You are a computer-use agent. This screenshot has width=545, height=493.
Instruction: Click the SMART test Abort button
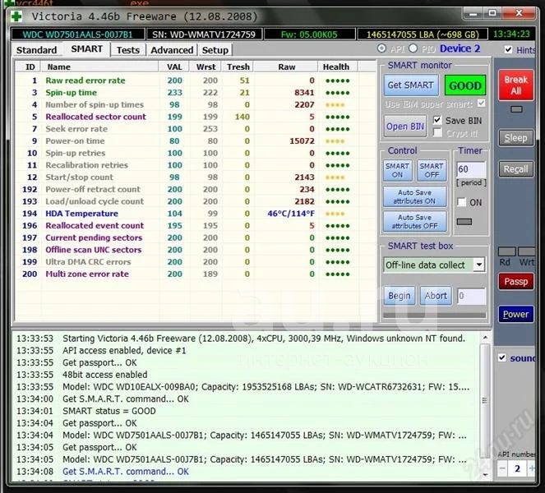coord(436,296)
